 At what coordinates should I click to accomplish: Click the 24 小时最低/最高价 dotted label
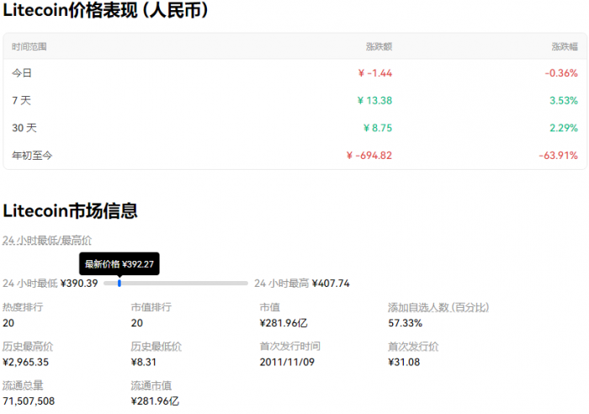pos(47,241)
